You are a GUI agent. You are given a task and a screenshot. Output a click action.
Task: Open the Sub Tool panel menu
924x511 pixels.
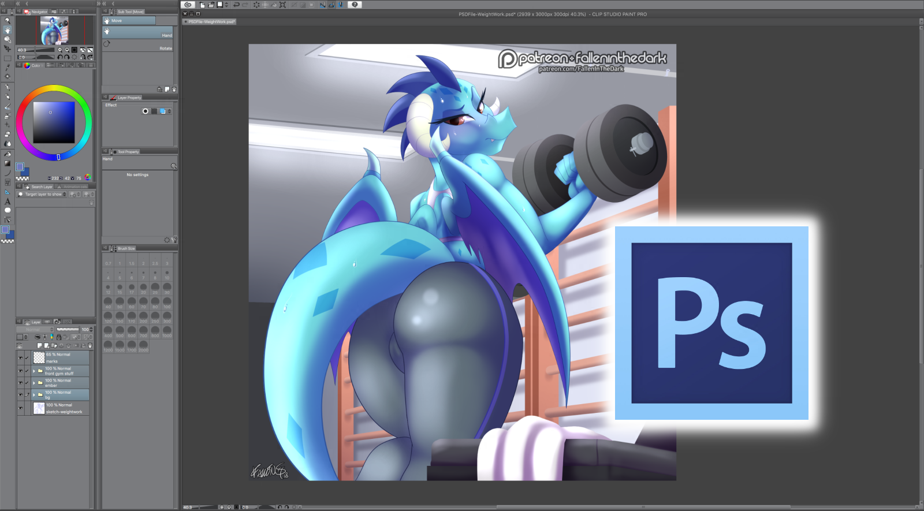point(105,12)
